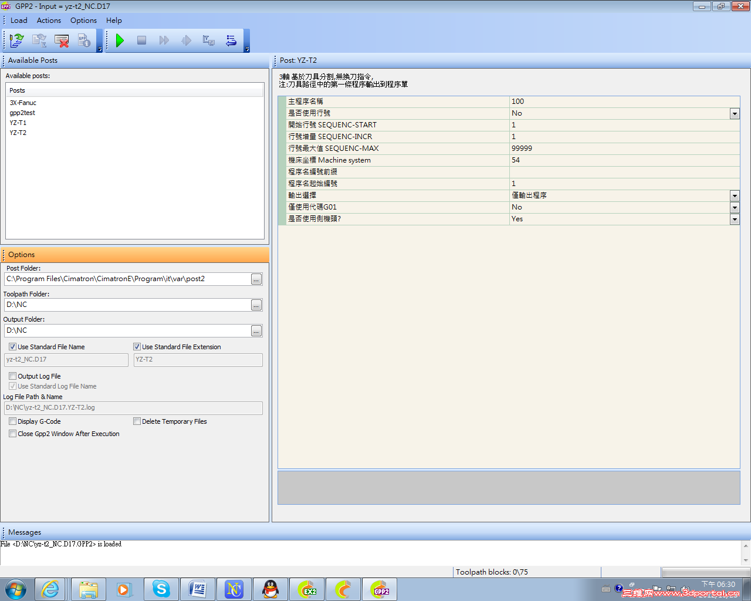The image size is (751, 601).
Task: Select the gpp2test post
Action: click(22, 113)
